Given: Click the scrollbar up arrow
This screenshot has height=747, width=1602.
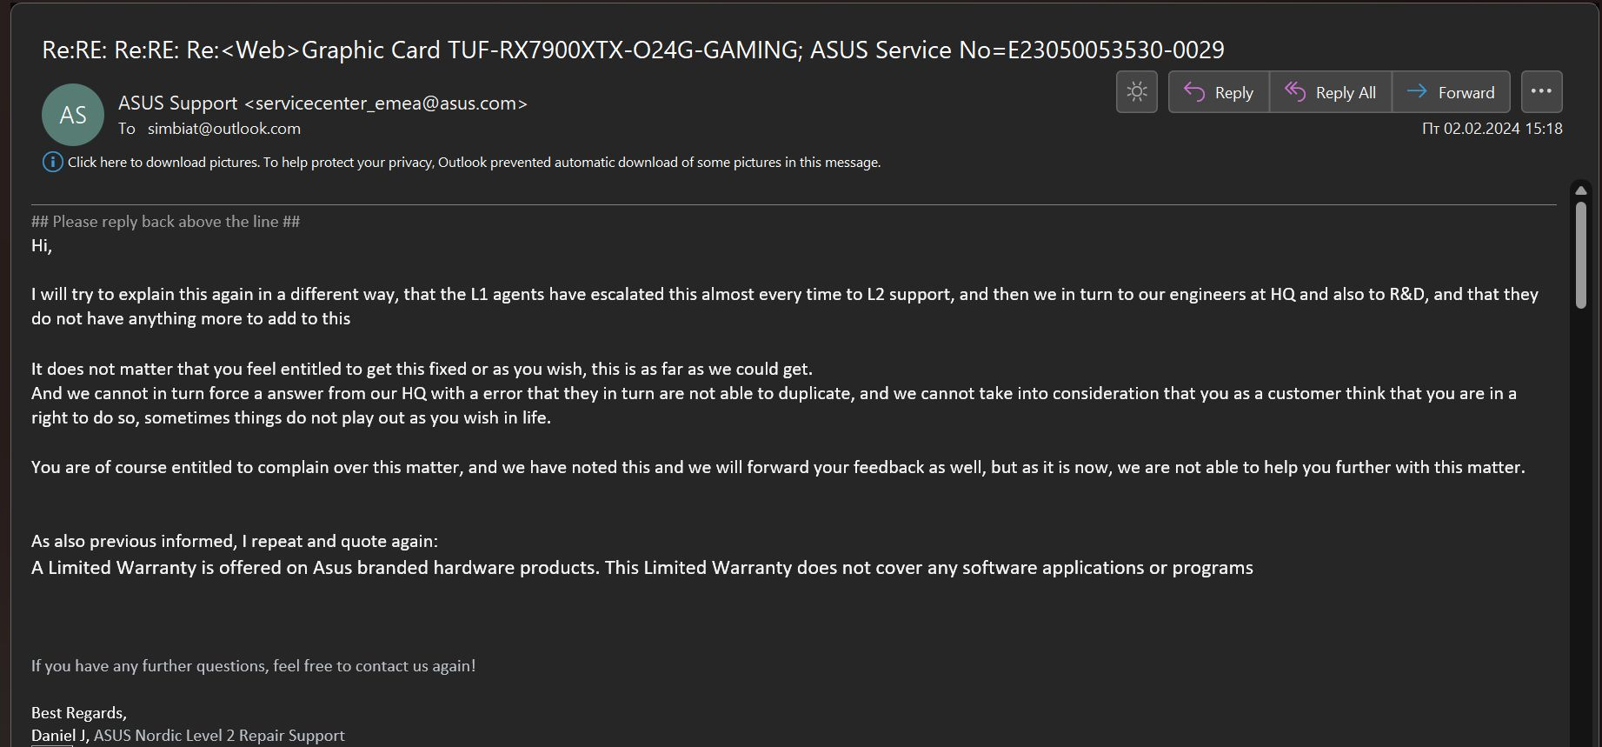Looking at the screenshot, I should (x=1581, y=190).
